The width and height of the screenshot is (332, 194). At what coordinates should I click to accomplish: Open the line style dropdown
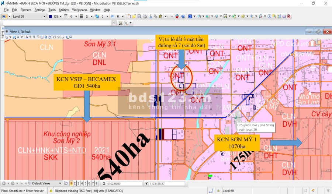(76, 16)
